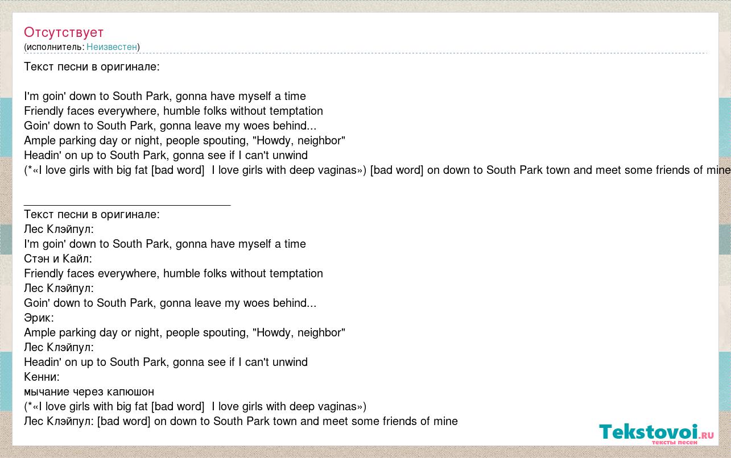Click the 'Эрик:' label

[39, 318]
